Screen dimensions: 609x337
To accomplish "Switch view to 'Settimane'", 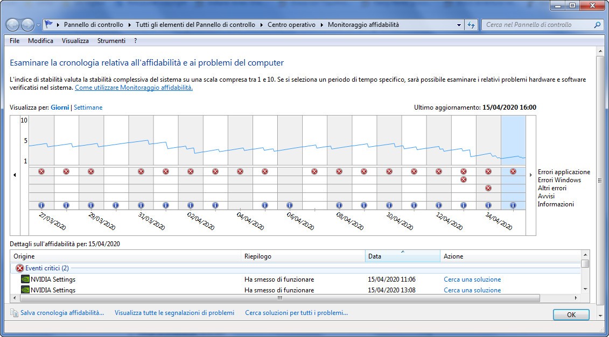I will click(x=88, y=107).
